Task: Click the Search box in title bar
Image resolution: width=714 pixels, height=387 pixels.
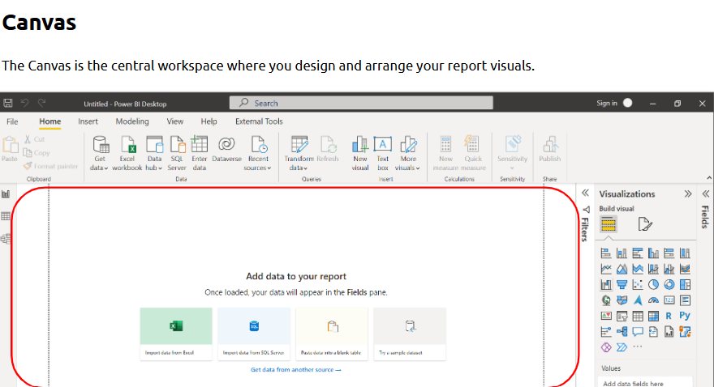Action: 361,103
